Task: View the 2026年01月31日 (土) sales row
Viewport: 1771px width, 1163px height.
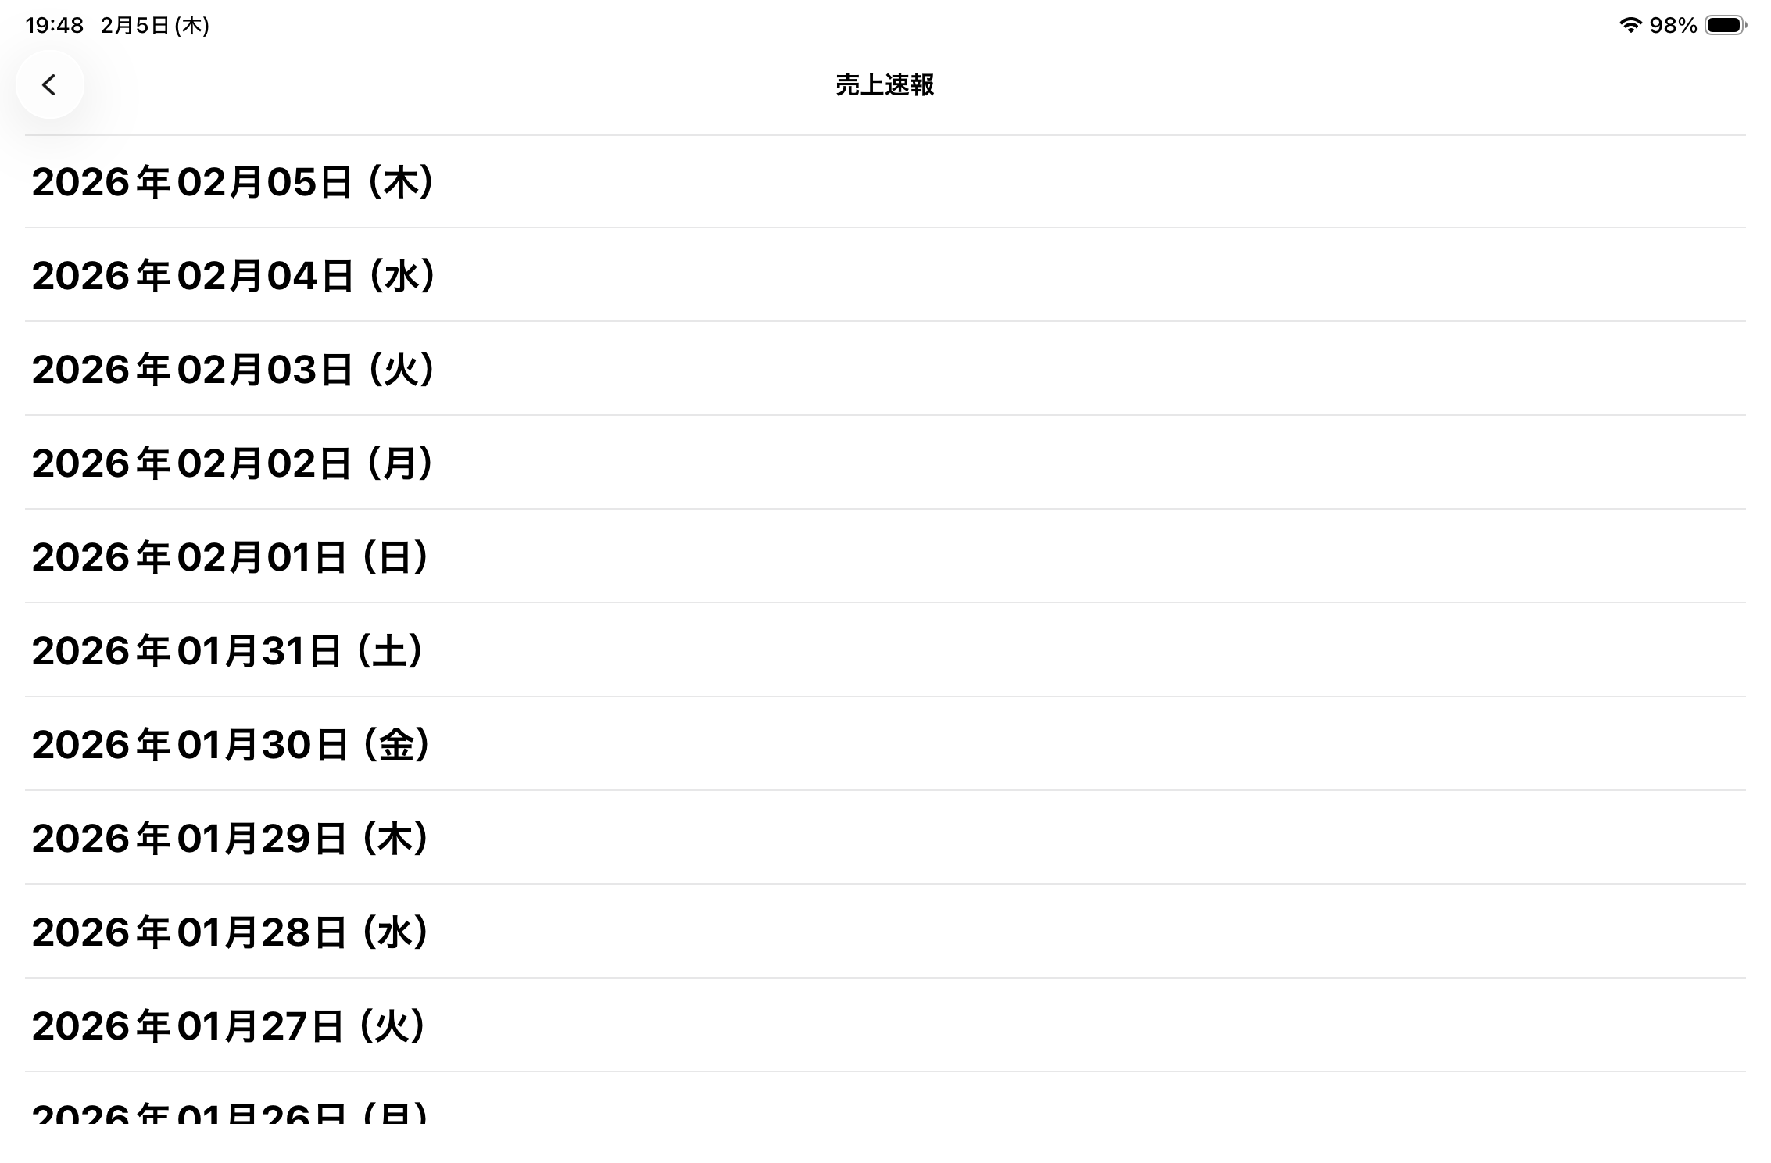Action: click(227, 651)
